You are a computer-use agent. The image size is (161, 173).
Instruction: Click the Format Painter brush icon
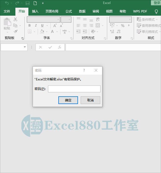pos(15,32)
